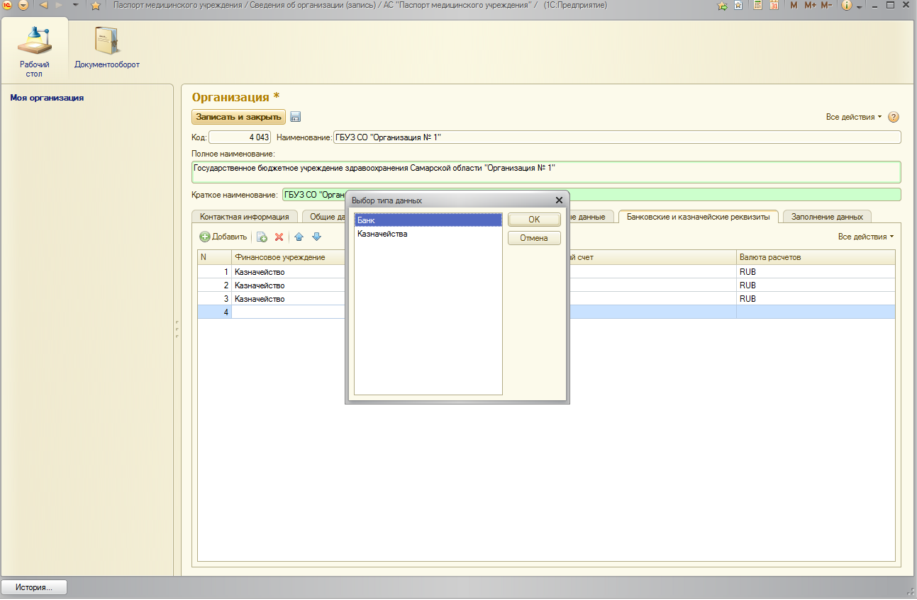Expand table's Все действия dropdown
The image size is (917, 600).
tap(865, 237)
